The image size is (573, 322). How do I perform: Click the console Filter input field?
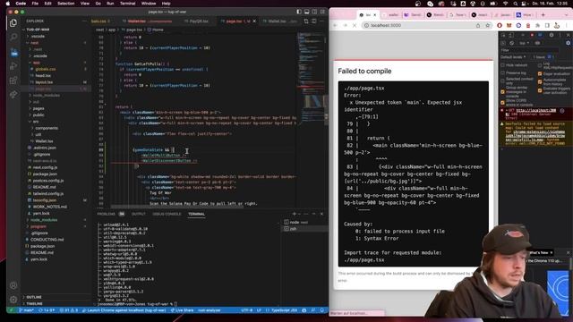pyautogui.click(x=529, y=50)
